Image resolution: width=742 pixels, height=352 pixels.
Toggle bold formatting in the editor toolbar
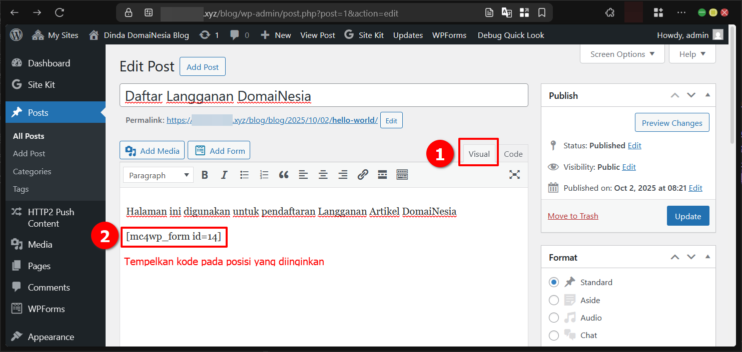click(204, 174)
